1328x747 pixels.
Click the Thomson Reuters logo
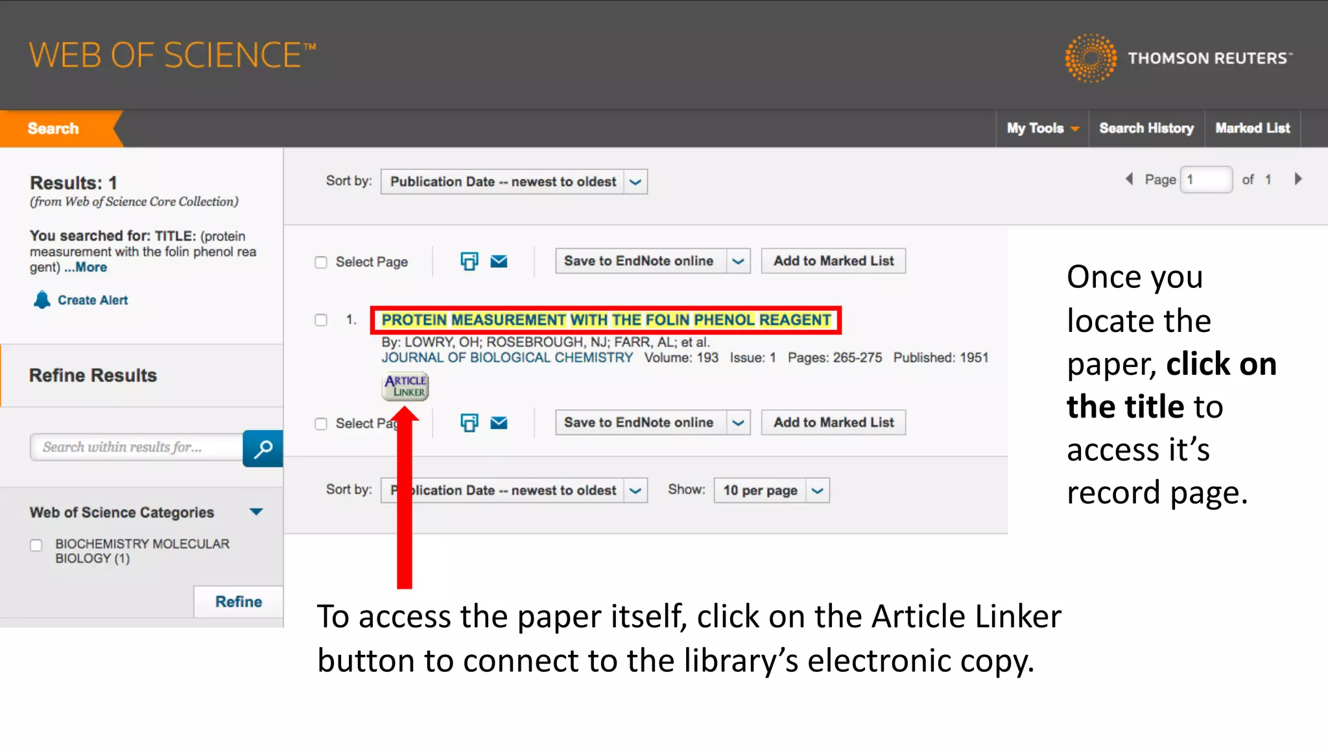1178,58
